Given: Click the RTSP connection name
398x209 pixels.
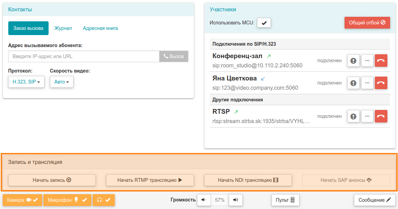Looking at the screenshot, I should 221,111.
